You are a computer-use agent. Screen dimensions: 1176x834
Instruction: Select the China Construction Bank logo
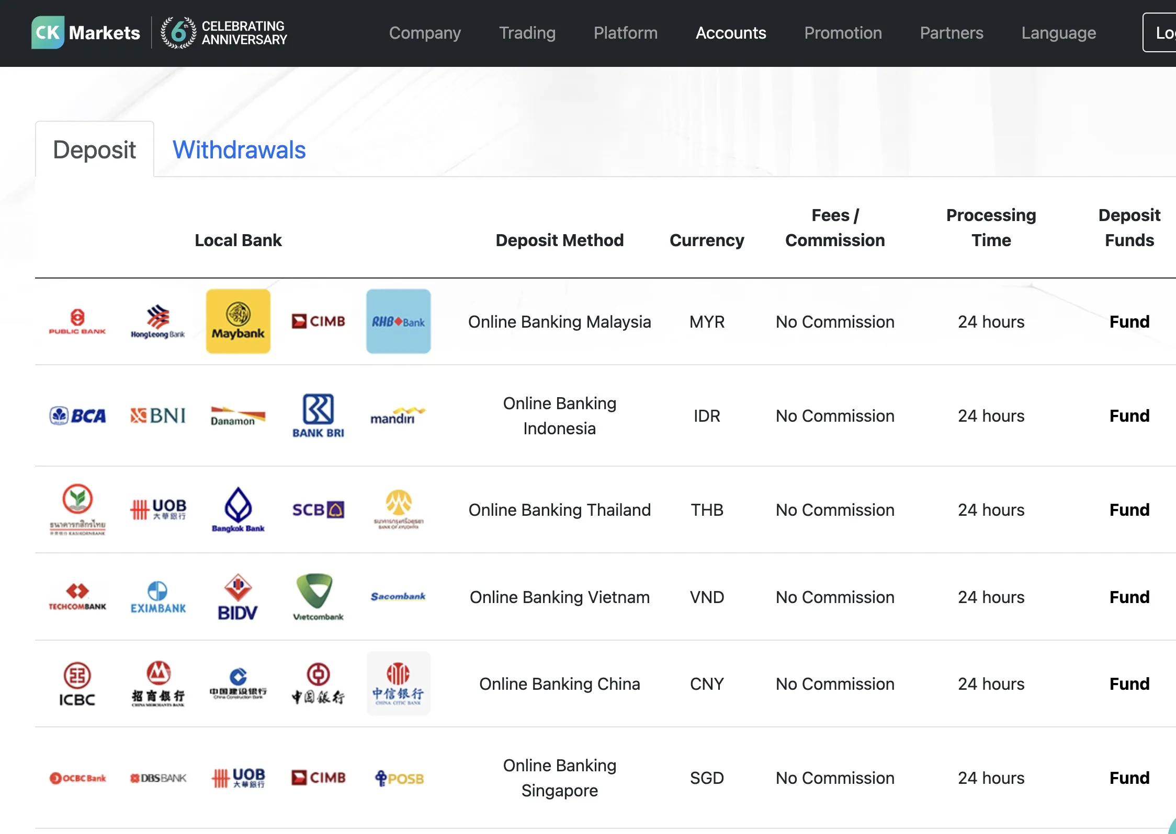pos(238,684)
